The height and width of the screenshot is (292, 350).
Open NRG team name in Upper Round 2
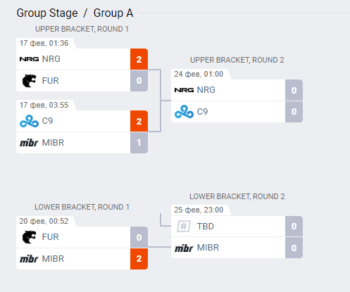pos(206,90)
